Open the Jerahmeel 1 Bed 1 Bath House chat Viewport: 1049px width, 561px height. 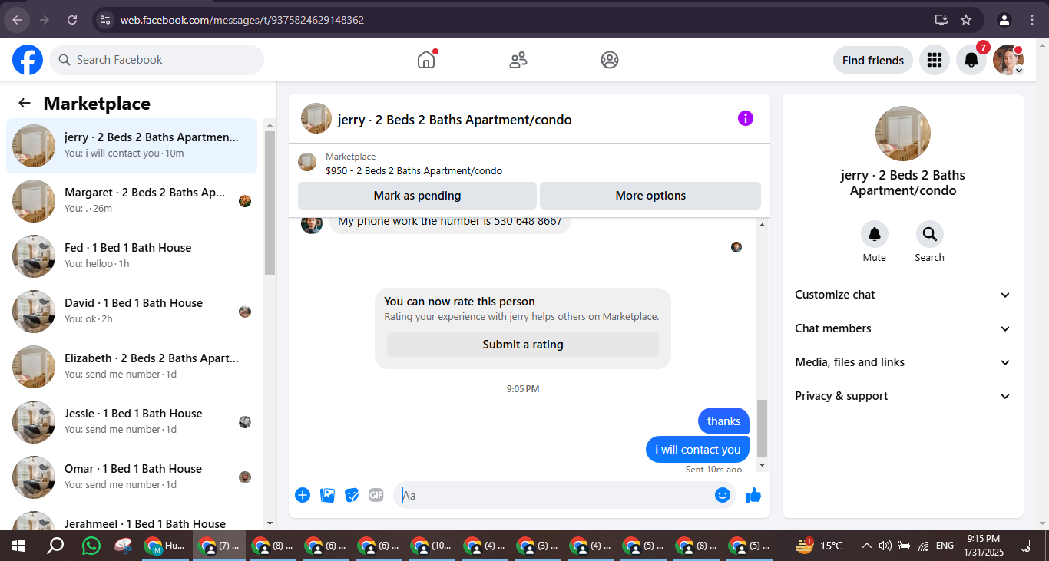[131, 519]
